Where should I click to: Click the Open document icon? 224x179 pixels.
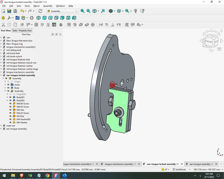pyautogui.click(x=9, y=11)
